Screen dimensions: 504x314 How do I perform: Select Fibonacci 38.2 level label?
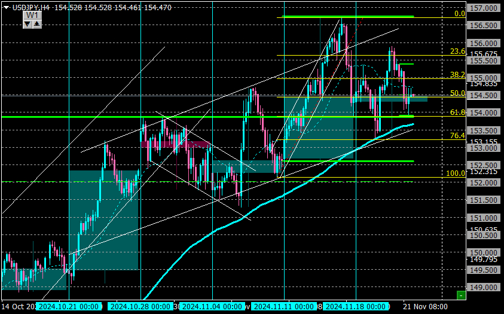458,75
